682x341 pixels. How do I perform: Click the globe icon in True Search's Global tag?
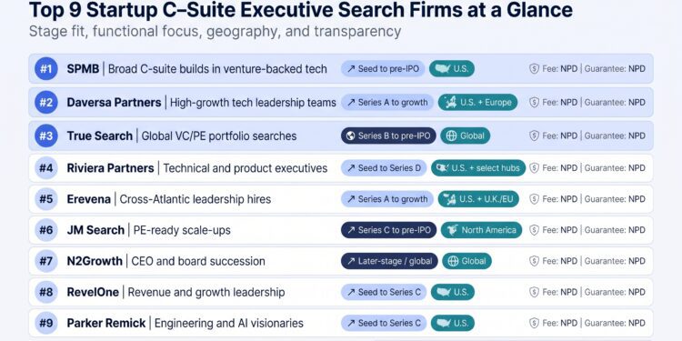coord(451,135)
